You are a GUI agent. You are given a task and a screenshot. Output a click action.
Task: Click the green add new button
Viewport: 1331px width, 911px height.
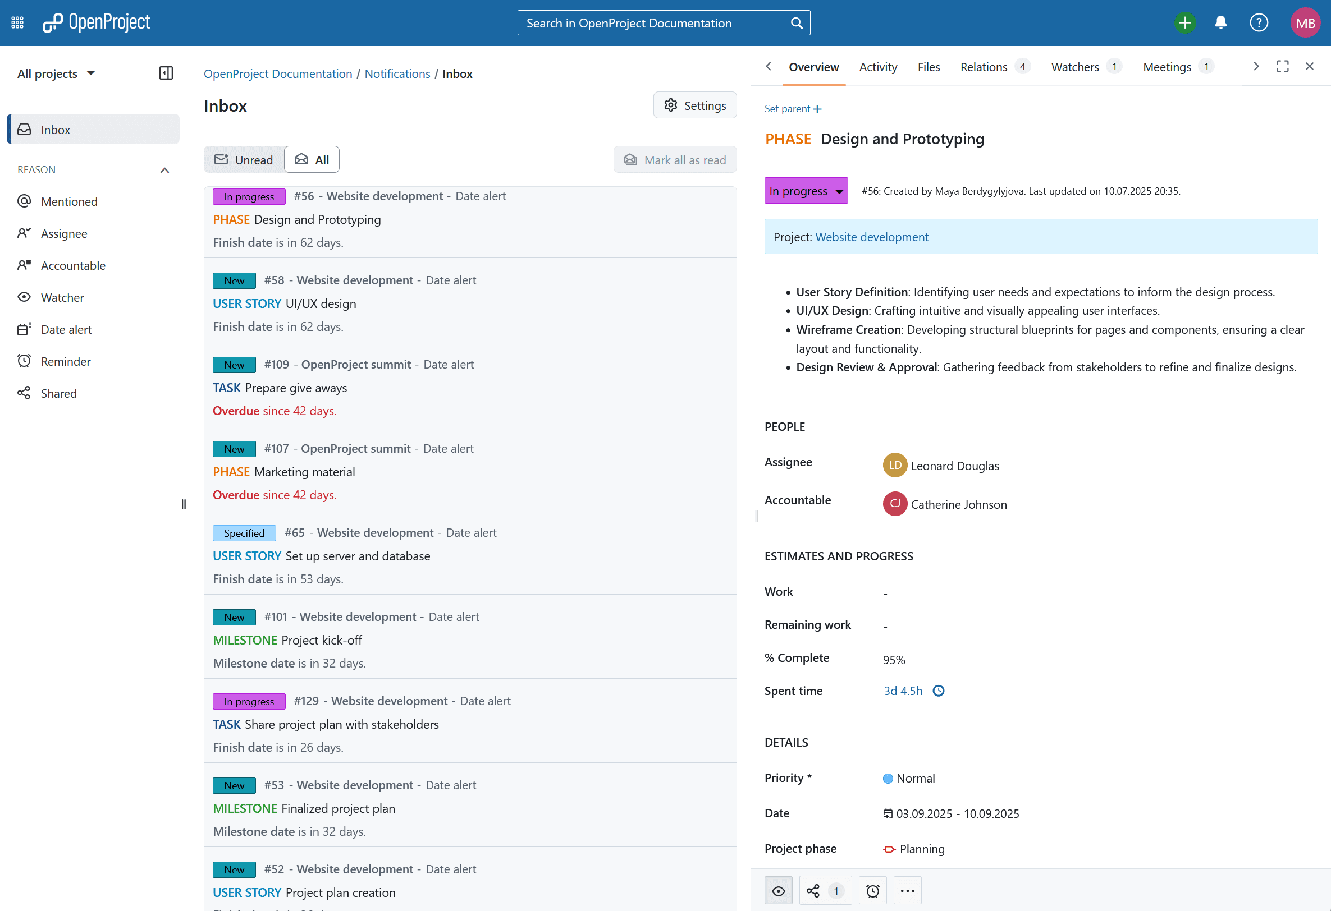1185,23
